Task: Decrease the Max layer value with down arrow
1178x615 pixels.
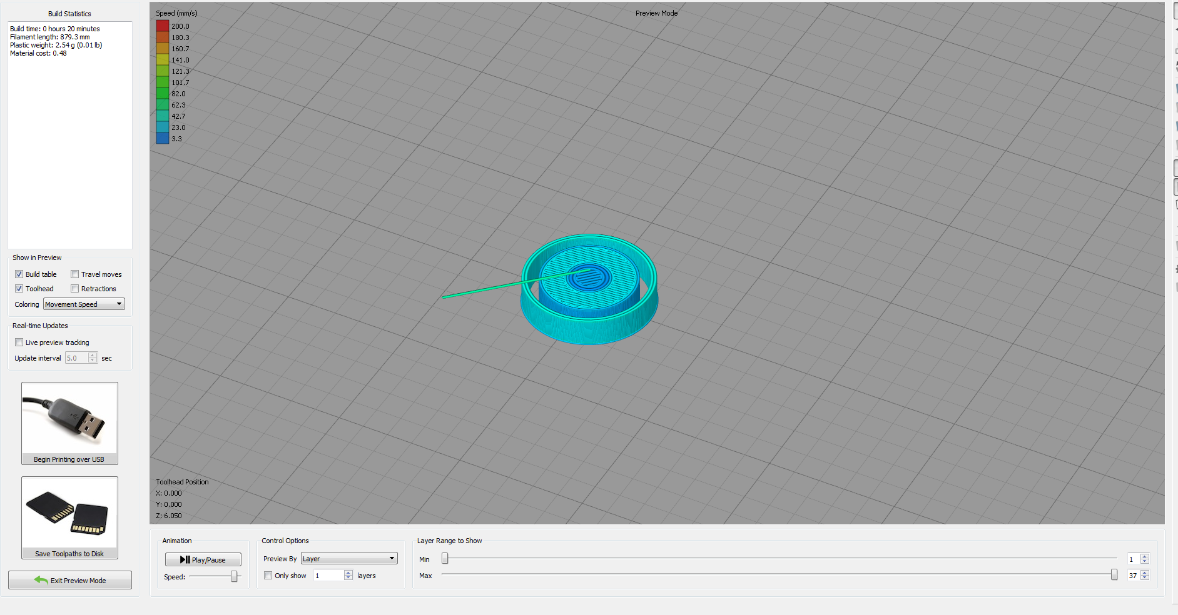Action: click(x=1145, y=578)
